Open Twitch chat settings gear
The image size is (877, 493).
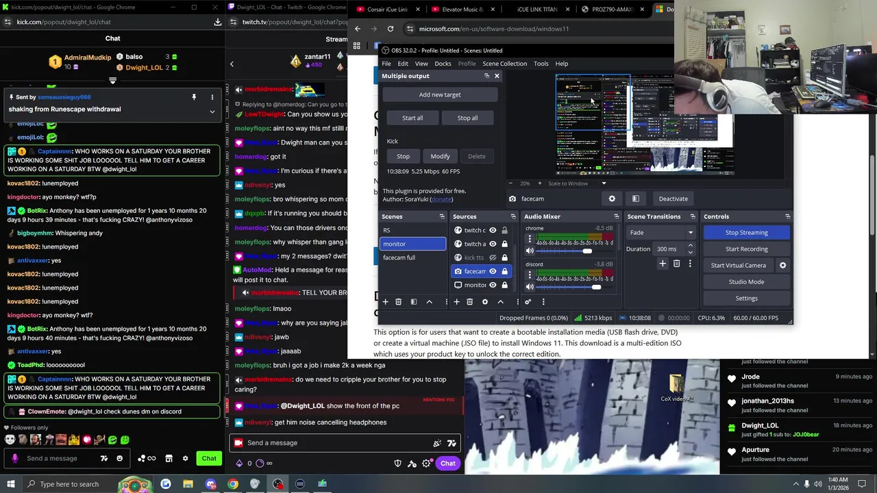pos(426,464)
